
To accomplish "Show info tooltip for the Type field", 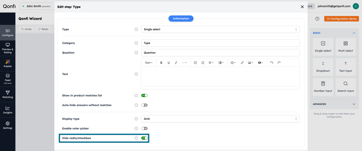I will (136, 30).
